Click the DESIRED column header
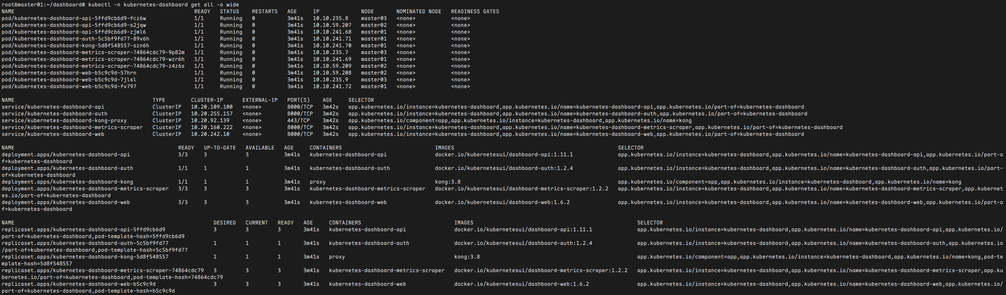Viewport: 1006px width, 295px height. point(225,223)
